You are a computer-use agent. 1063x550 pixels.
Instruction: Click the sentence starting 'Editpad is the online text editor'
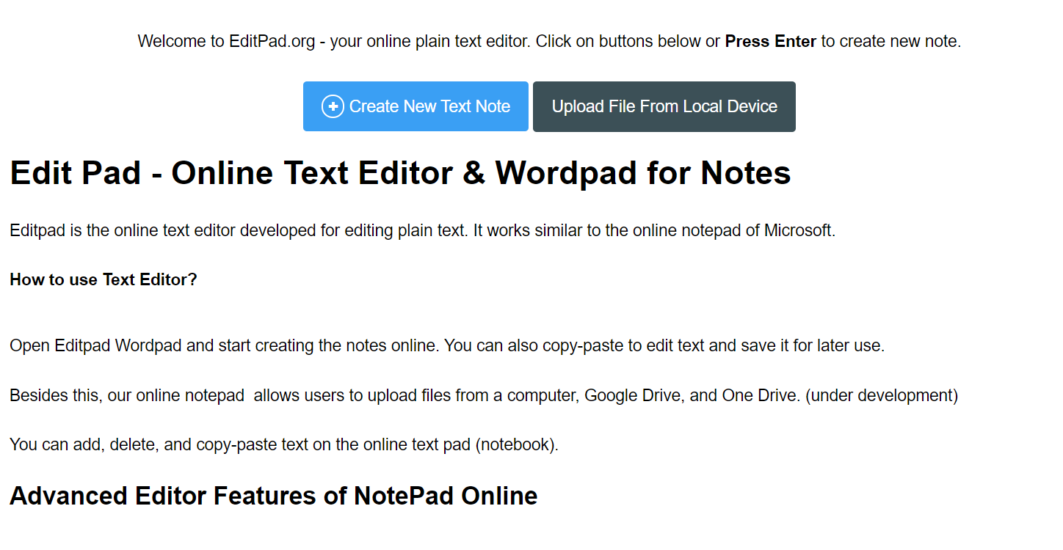422,230
